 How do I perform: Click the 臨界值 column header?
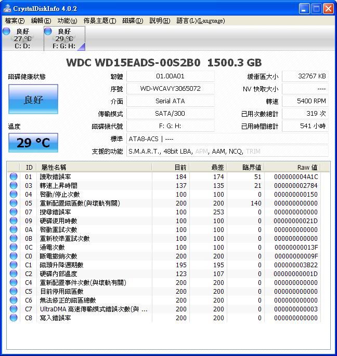pos(252,167)
